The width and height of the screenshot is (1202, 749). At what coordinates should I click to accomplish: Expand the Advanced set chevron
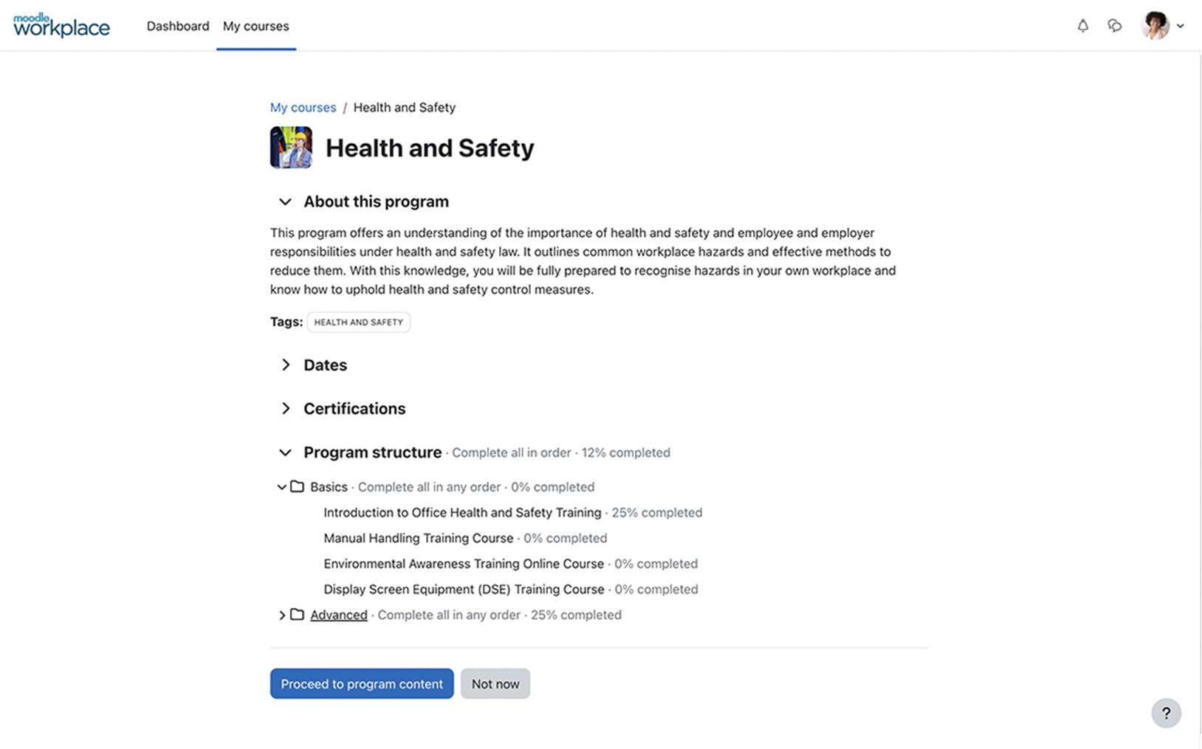[x=281, y=615]
